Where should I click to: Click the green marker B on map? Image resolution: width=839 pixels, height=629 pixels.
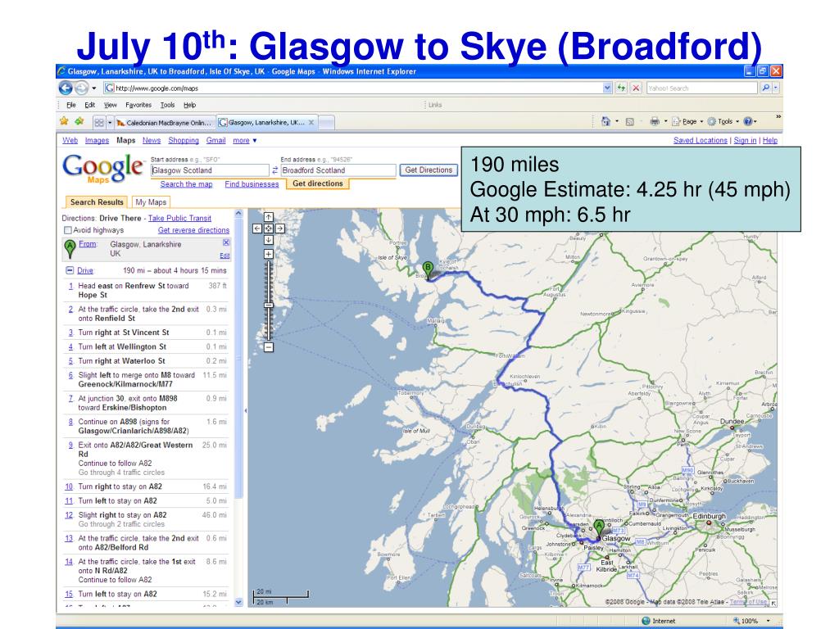(428, 269)
